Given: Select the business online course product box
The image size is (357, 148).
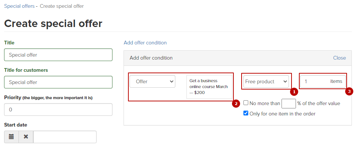Looking at the screenshot, I should click(x=209, y=87).
